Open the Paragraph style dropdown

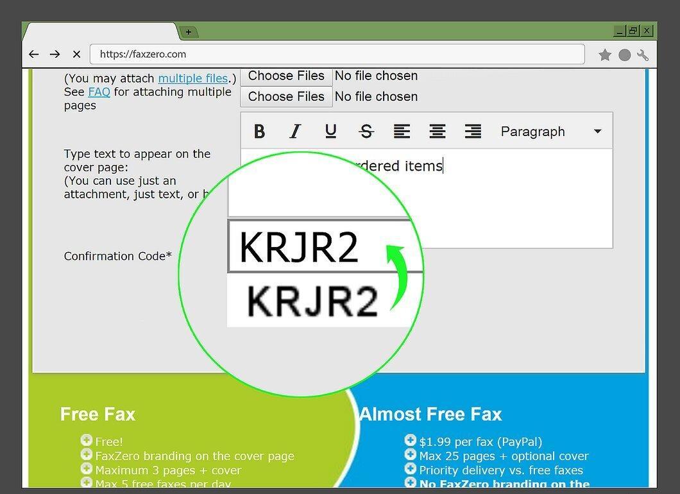tap(551, 132)
